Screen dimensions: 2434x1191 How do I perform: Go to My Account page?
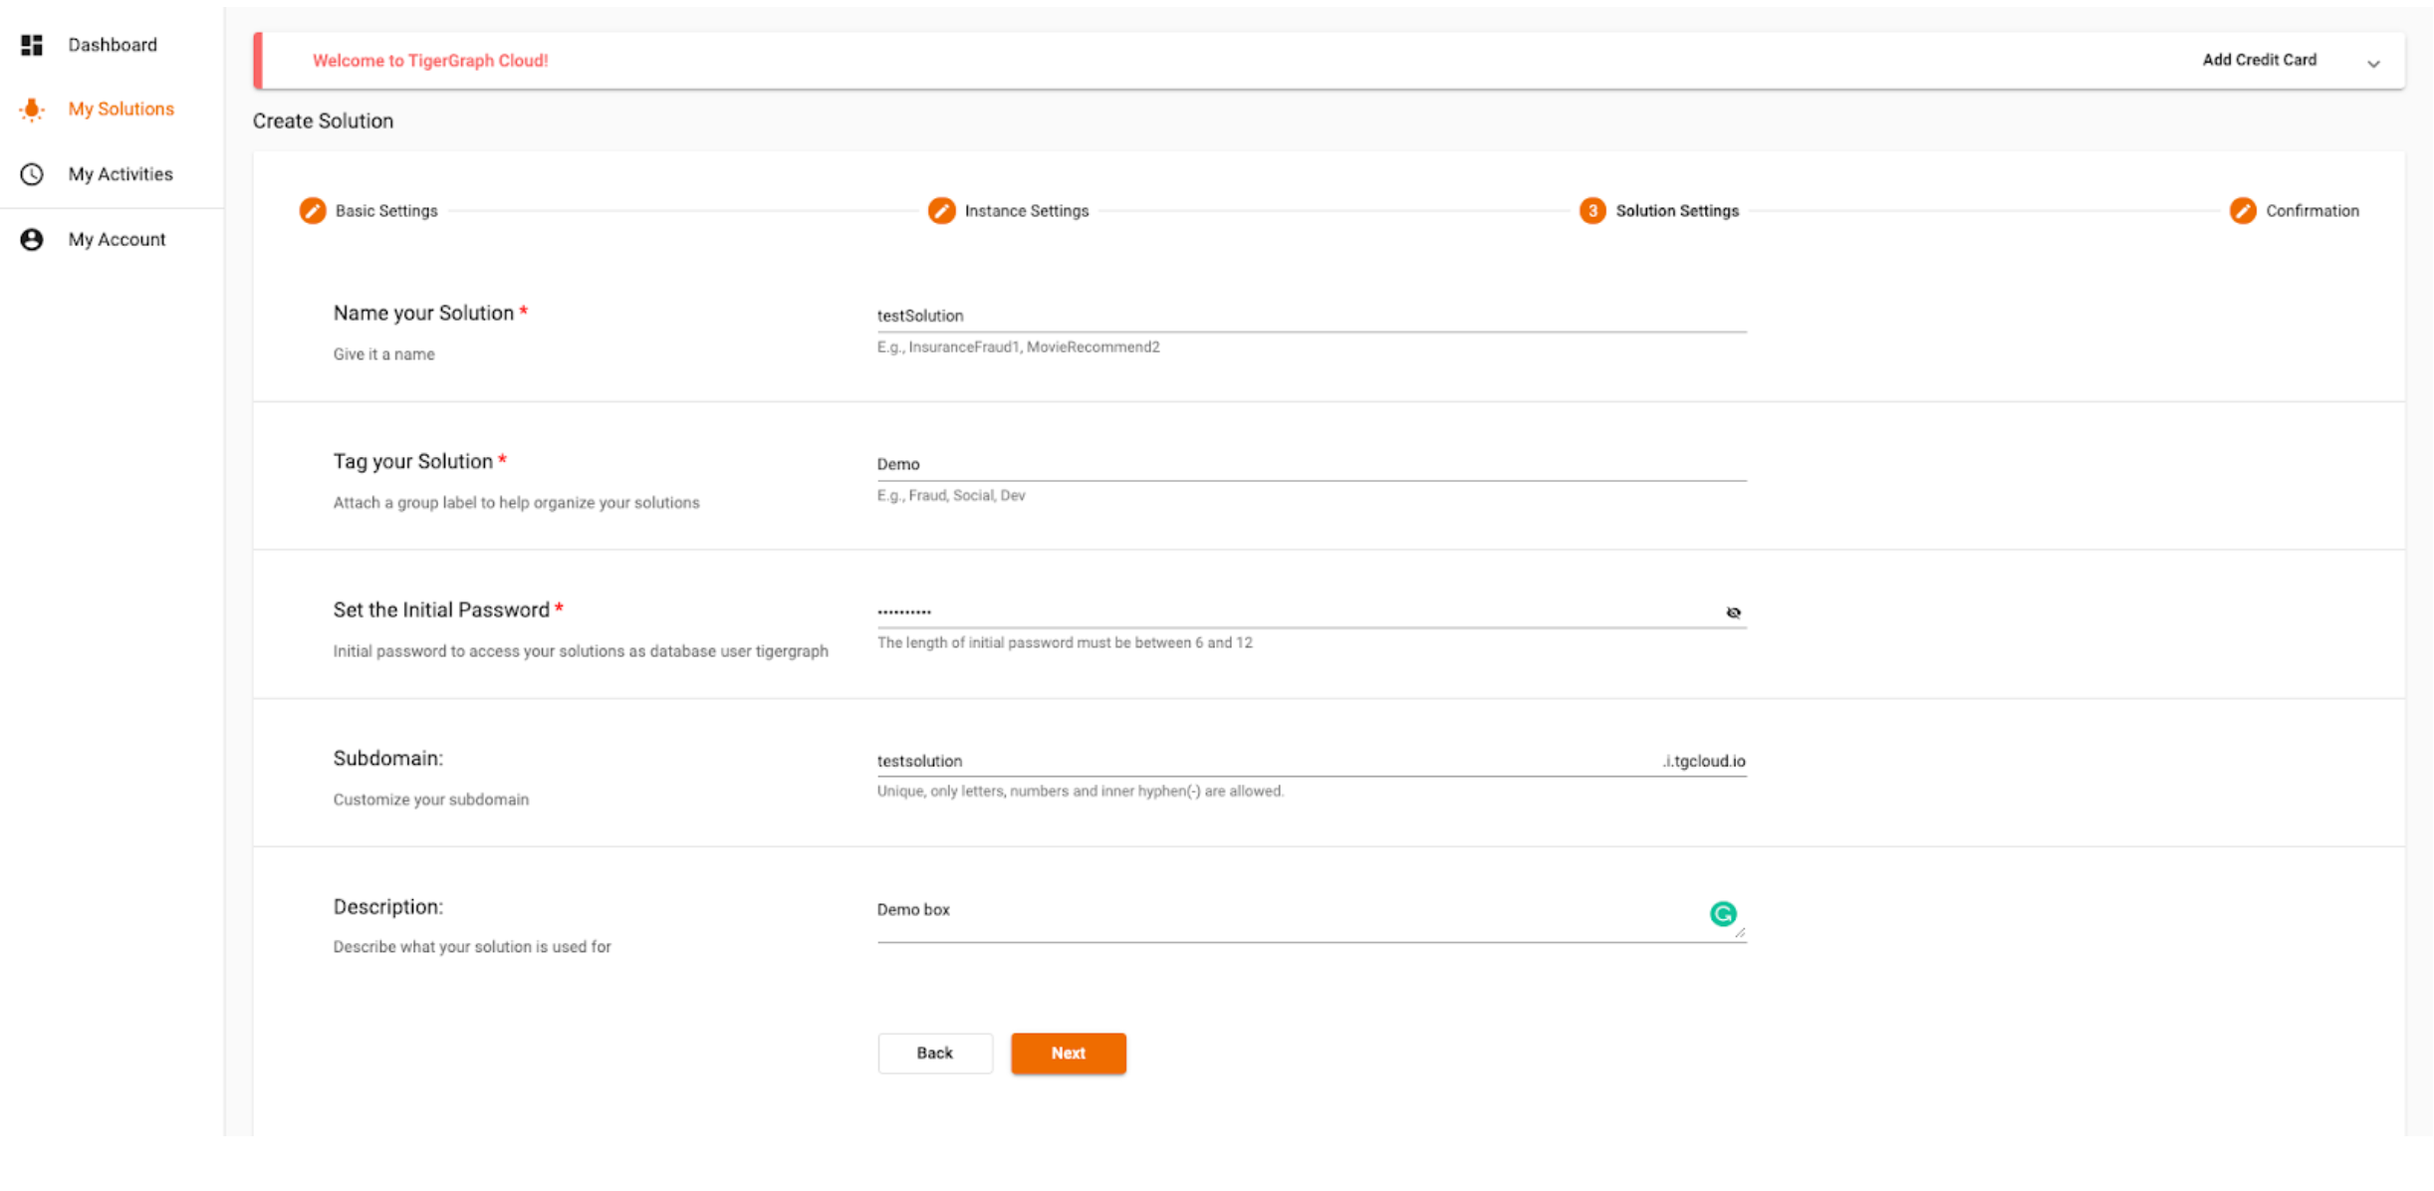click(117, 239)
